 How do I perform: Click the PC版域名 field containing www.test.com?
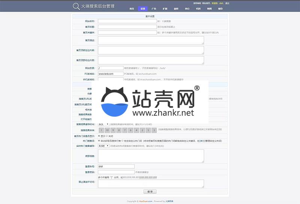[x=111, y=74]
